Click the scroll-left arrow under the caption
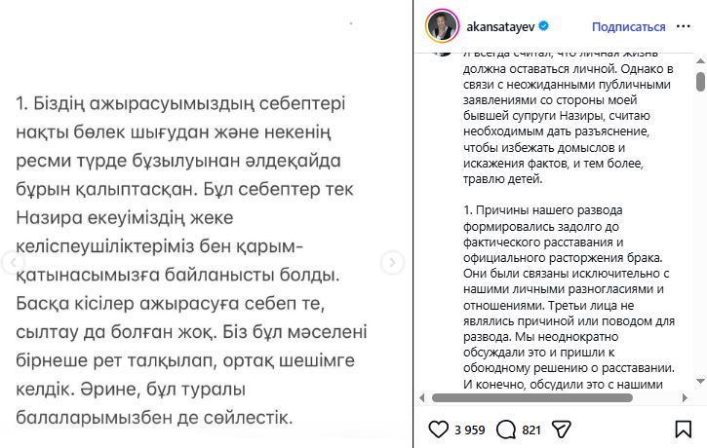The height and width of the screenshot is (448, 707). pos(420,397)
